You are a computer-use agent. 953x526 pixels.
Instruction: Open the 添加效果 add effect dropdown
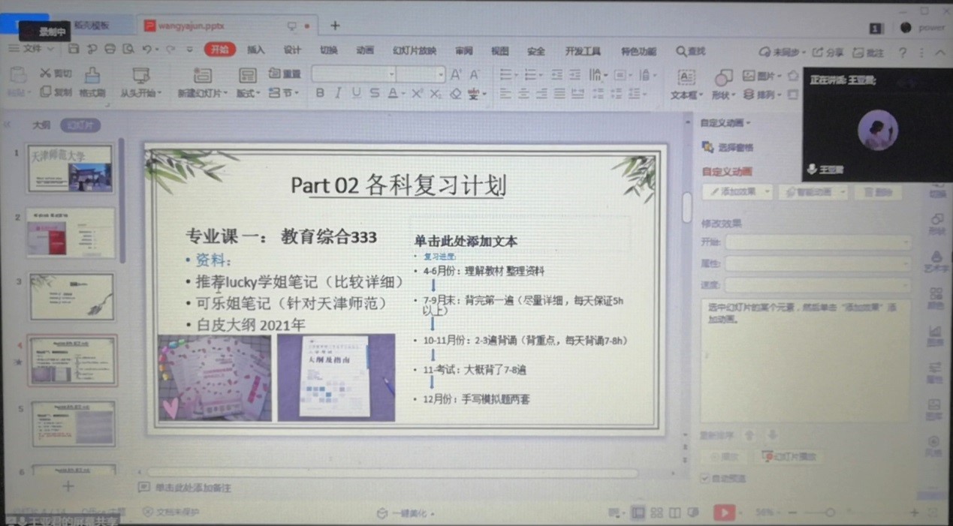(737, 192)
